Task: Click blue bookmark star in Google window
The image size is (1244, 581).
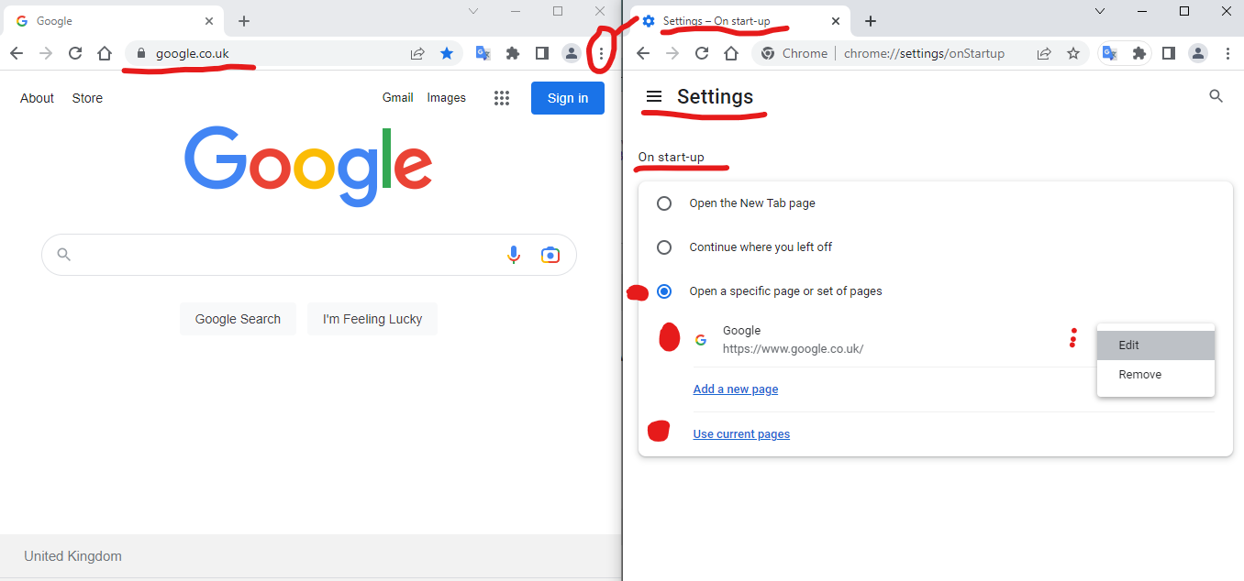Action: coord(447,53)
